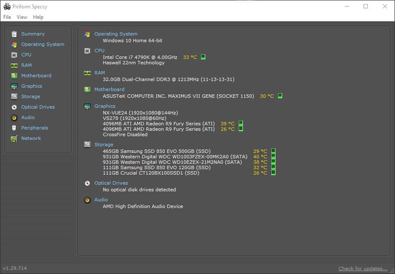
Task: Open Storage details from sidebar
Action: coord(31,96)
